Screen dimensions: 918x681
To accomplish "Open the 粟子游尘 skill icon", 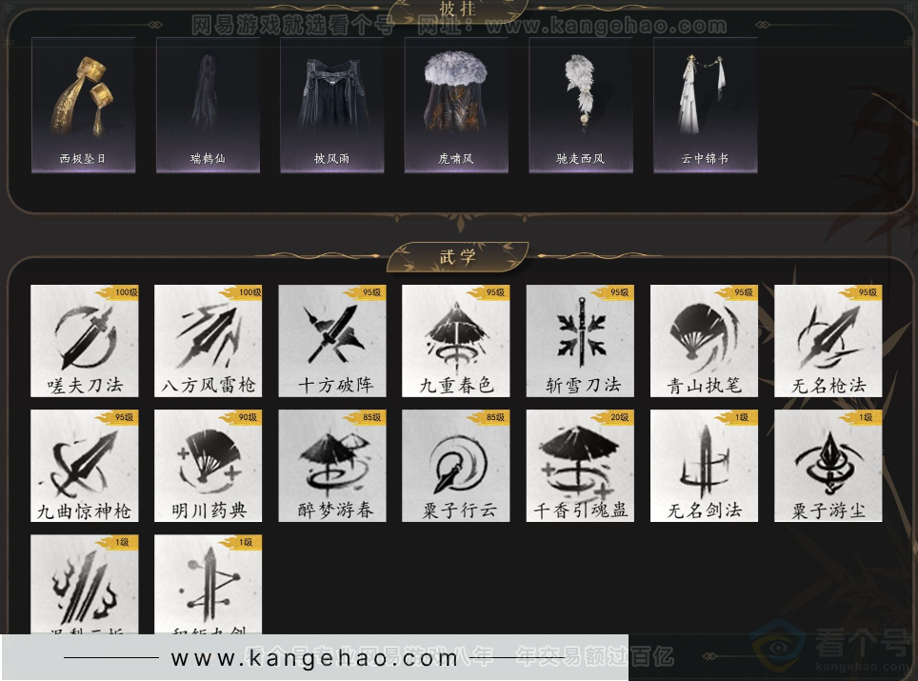I will 828,466.
